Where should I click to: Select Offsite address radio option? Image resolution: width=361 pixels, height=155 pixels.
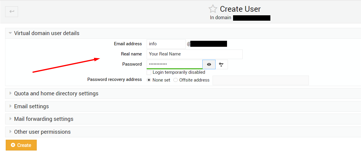tap(176, 80)
